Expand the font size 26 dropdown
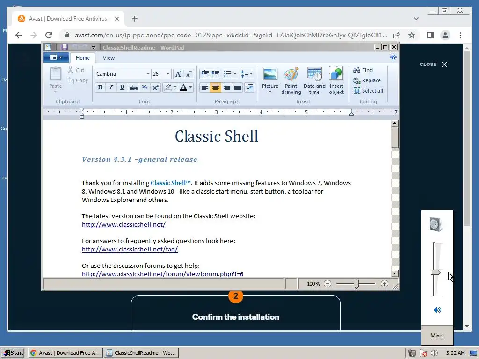This screenshot has height=359, width=479. (x=168, y=74)
